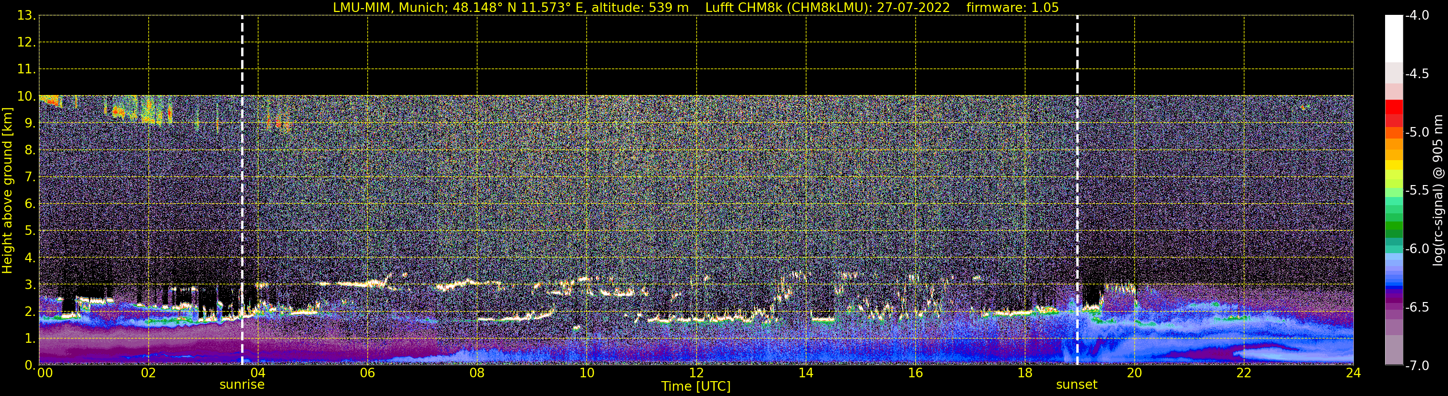Click the height axis tick '11.'
Viewport: 1448px width, 396px height.
[x=27, y=70]
